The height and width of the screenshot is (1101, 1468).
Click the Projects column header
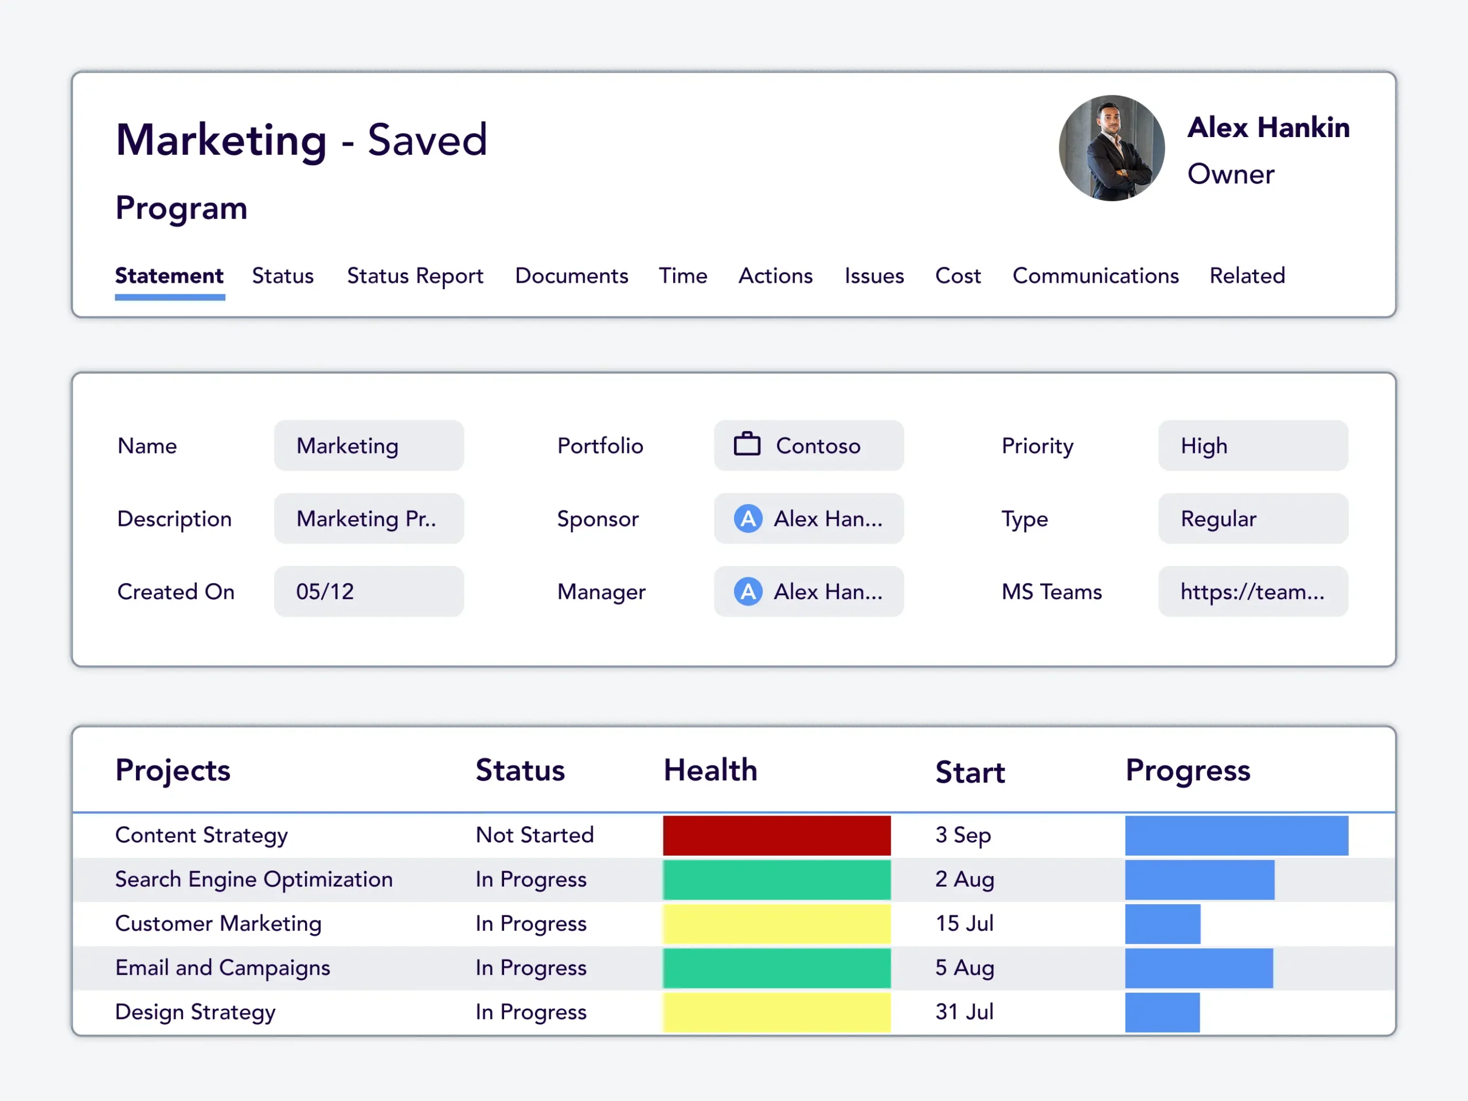pyautogui.click(x=173, y=770)
